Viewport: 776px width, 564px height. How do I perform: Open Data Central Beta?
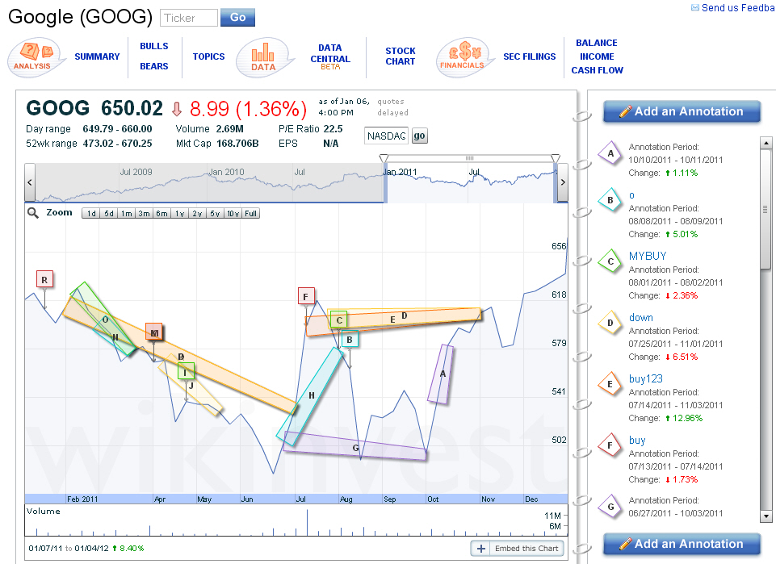(x=330, y=56)
